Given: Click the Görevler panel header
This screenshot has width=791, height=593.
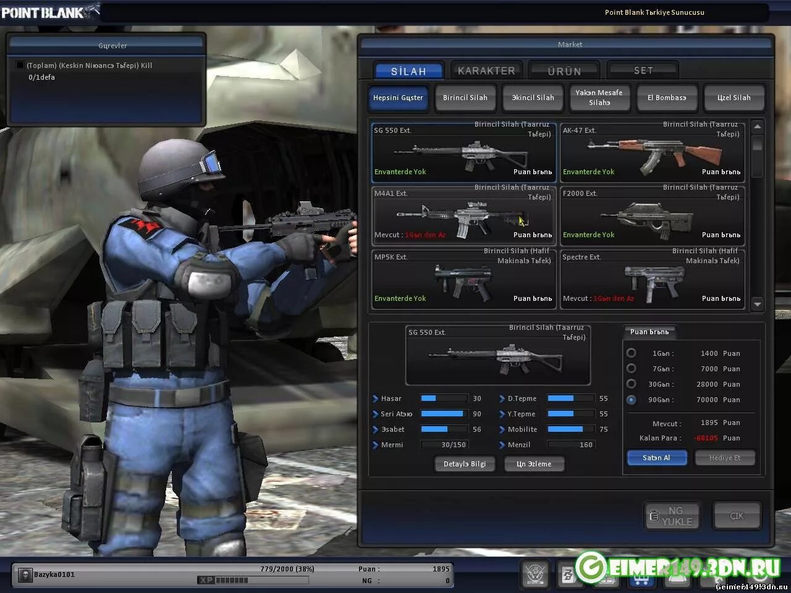Looking at the screenshot, I should point(106,45).
